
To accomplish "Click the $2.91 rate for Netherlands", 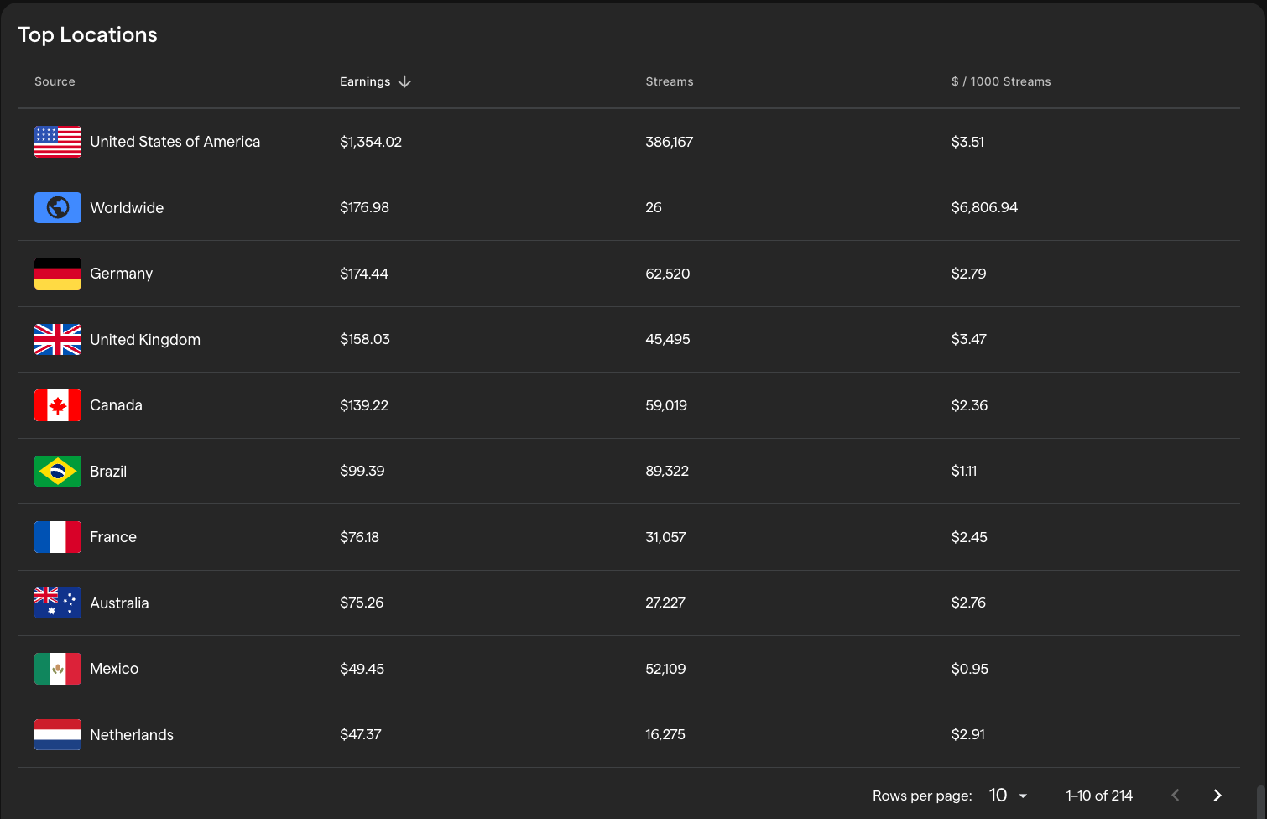I will point(968,734).
